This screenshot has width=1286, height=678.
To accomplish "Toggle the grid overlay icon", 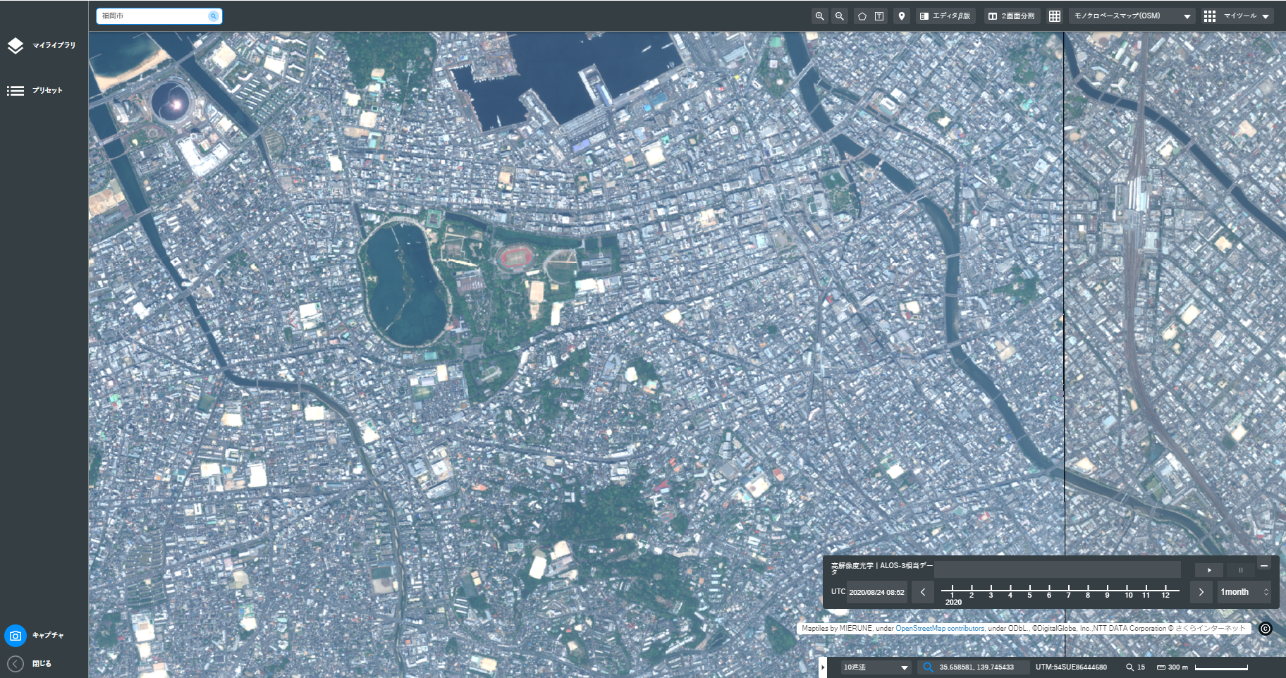I will [1054, 16].
